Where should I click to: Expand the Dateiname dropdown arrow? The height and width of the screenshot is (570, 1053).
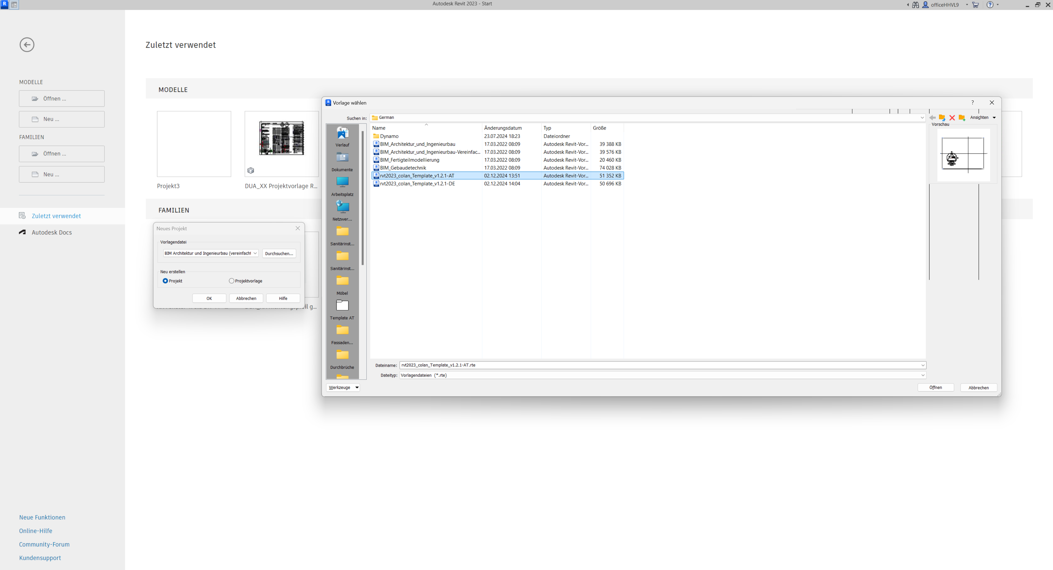tap(923, 365)
